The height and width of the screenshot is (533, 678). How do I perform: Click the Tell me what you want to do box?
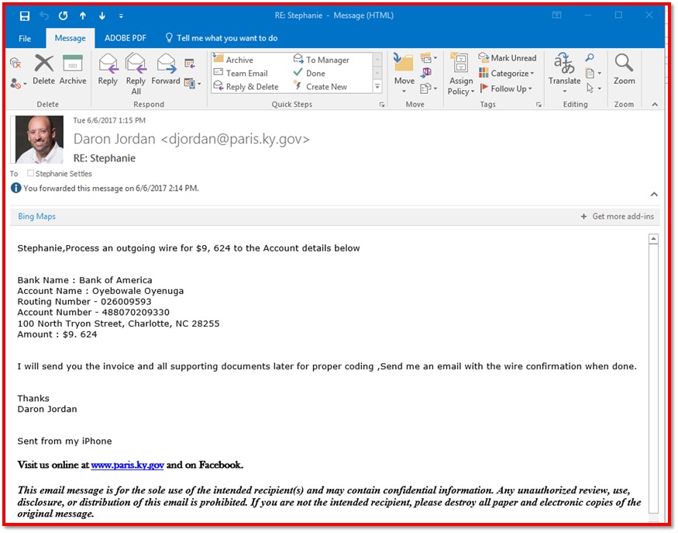point(222,38)
